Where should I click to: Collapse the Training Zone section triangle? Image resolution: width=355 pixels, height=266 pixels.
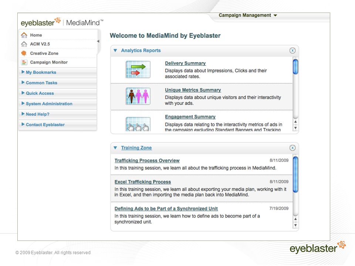pos(115,148)
